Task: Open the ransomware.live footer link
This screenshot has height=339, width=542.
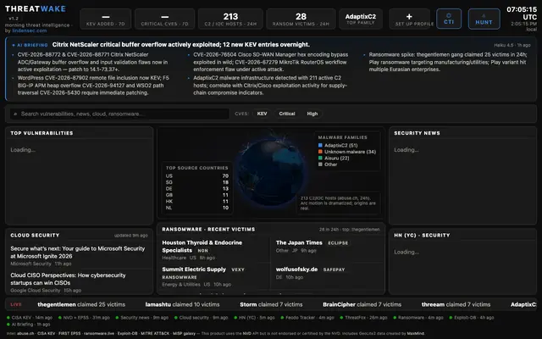Action: pos(100,333)
